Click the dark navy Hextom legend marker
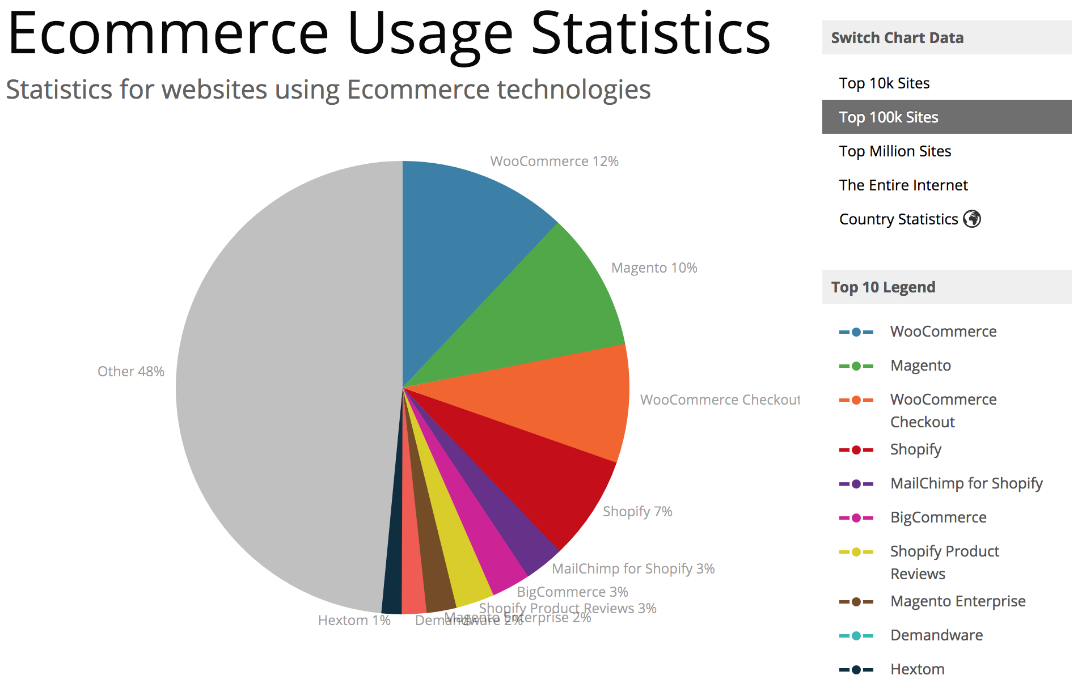This screenshot has height=688, width=1082. point(856,670)
